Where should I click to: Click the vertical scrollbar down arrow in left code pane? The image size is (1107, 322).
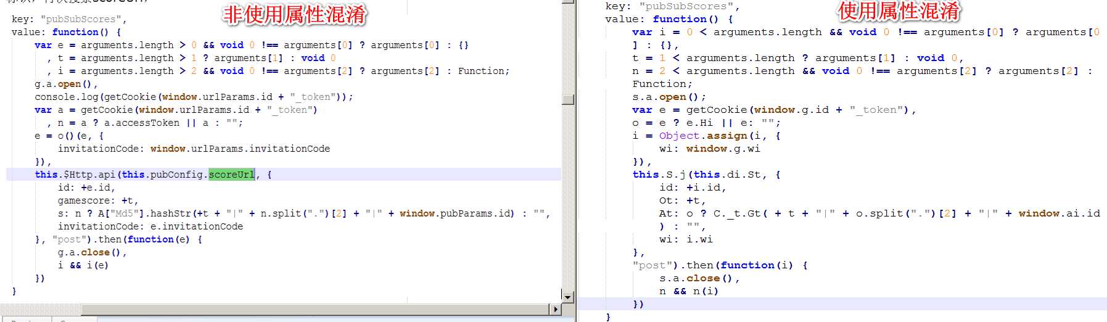[x=568, y=296]
